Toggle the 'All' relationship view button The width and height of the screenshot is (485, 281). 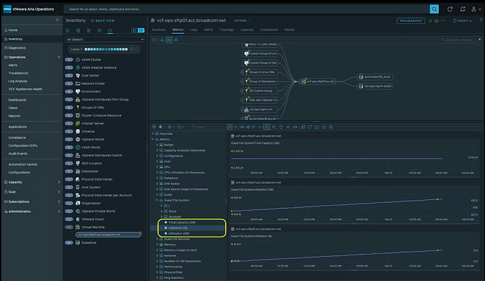pyautogui.click(x=169, y=40)
